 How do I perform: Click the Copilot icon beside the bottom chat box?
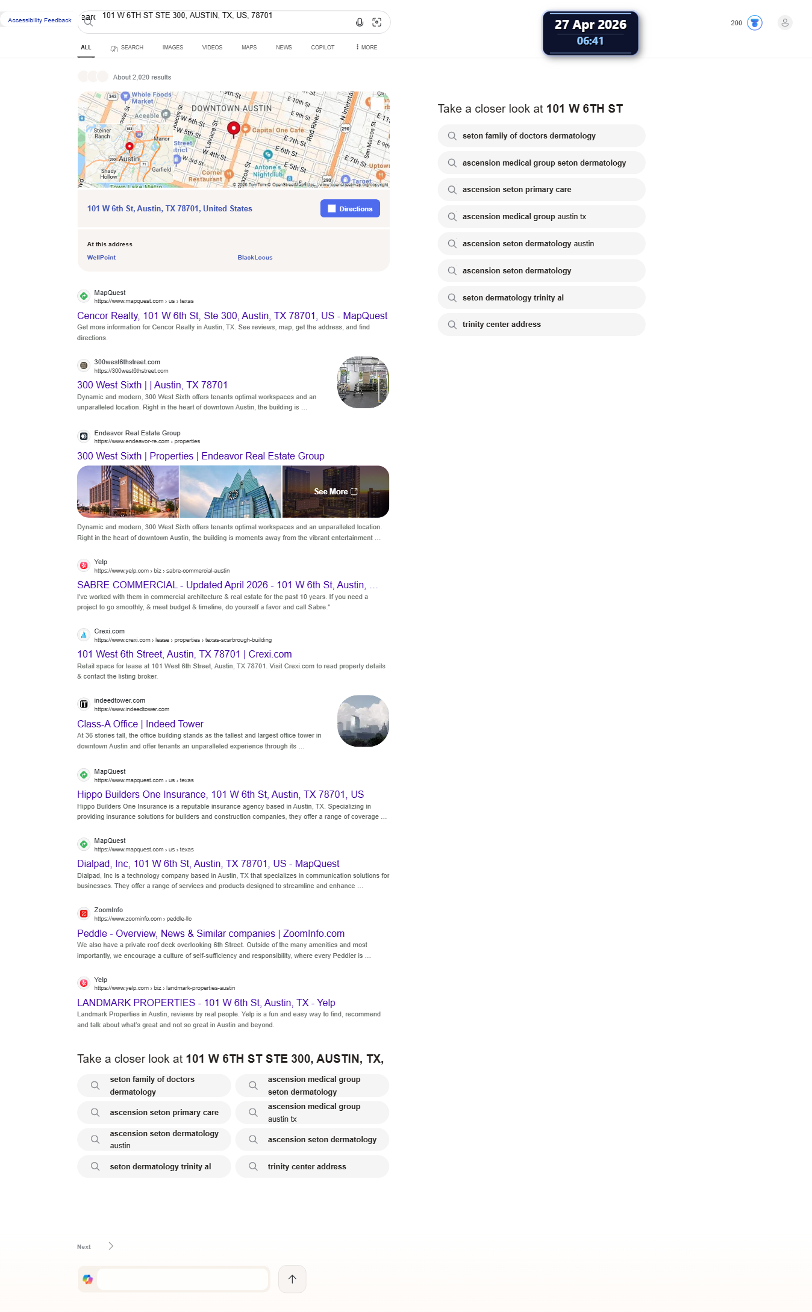(x=88, y=1279)
